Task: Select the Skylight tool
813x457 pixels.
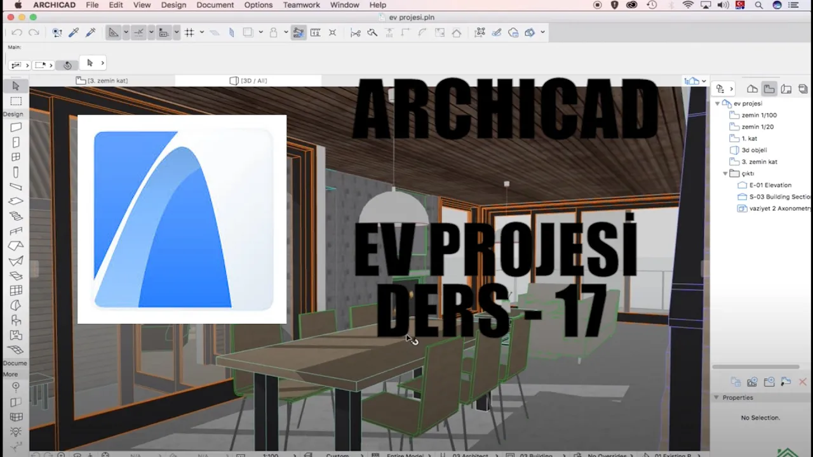Action: click(x=16, y=275)
